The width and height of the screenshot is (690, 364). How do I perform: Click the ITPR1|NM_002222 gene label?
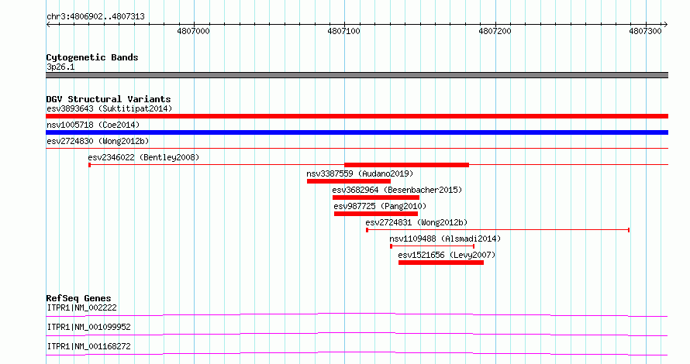pyautogui.click(x=82, y=307)
